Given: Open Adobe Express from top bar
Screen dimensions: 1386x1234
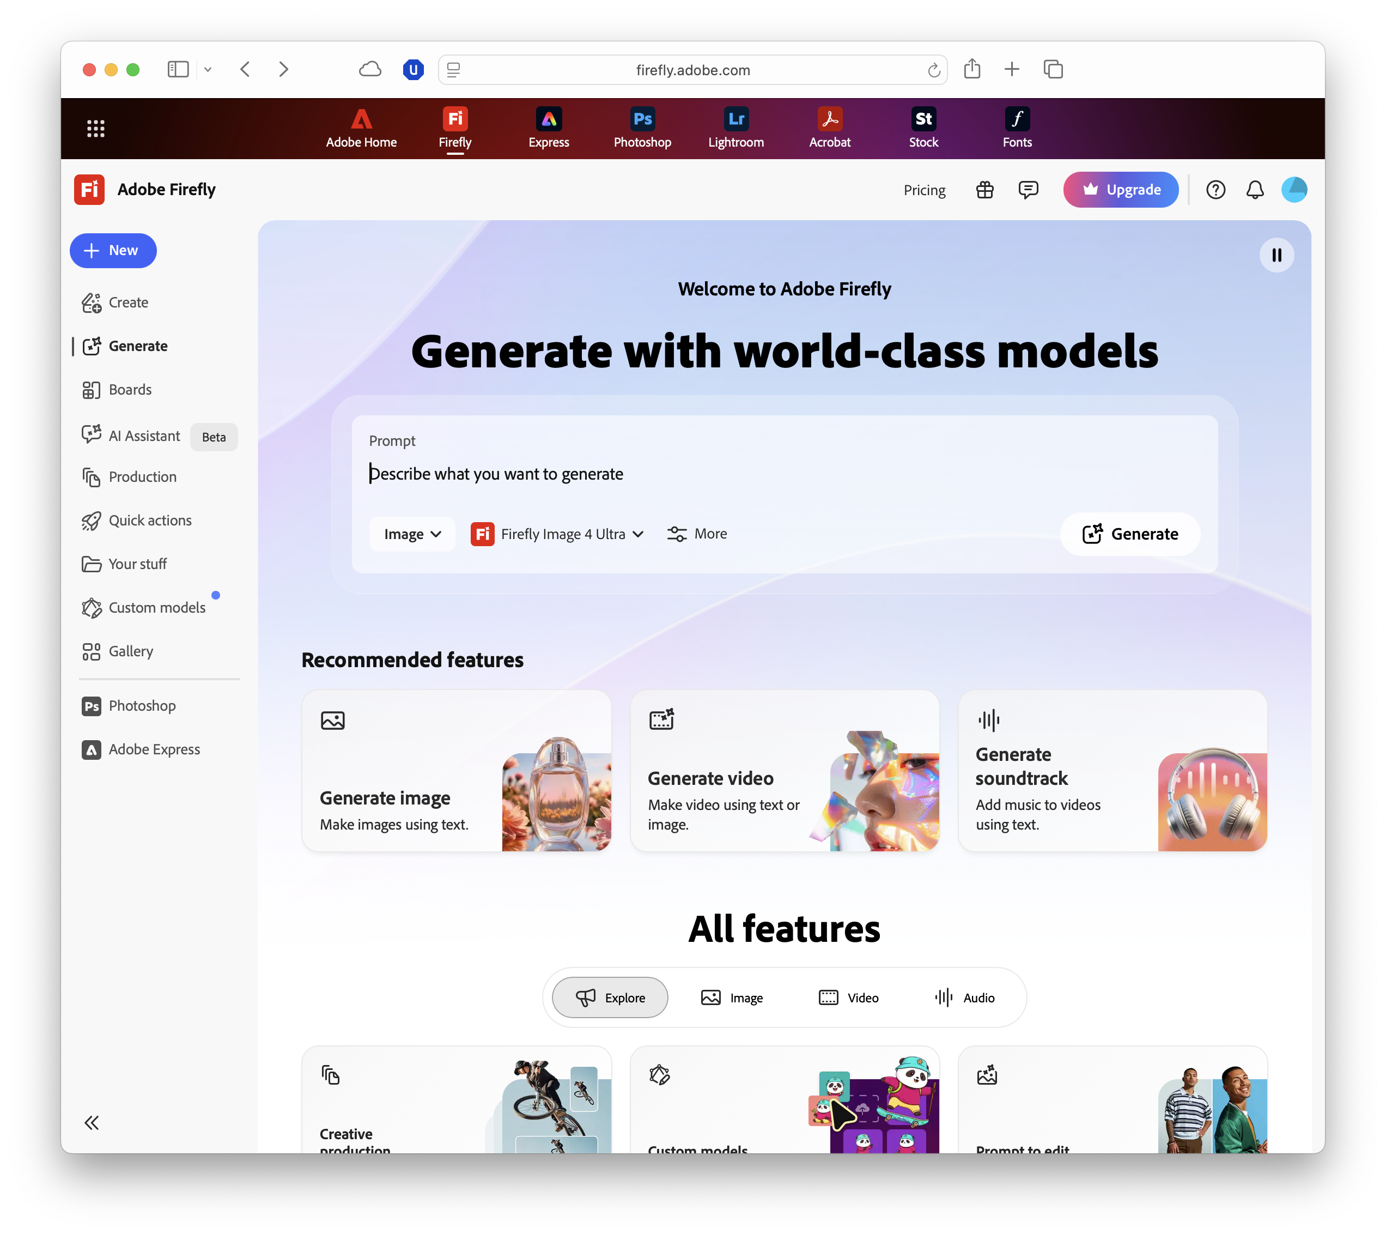Looking at the screenshot, I should tap(549, 128).
